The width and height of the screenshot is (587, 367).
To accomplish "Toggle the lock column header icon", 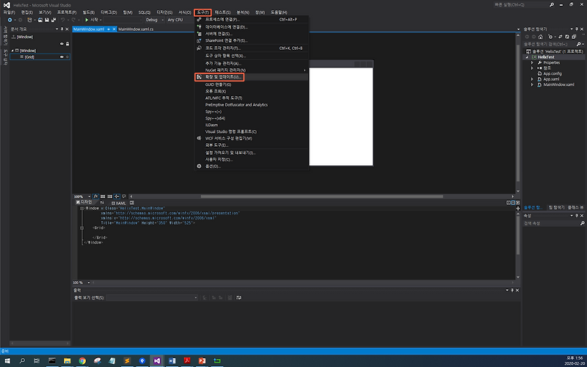I will tap(68, 44).
